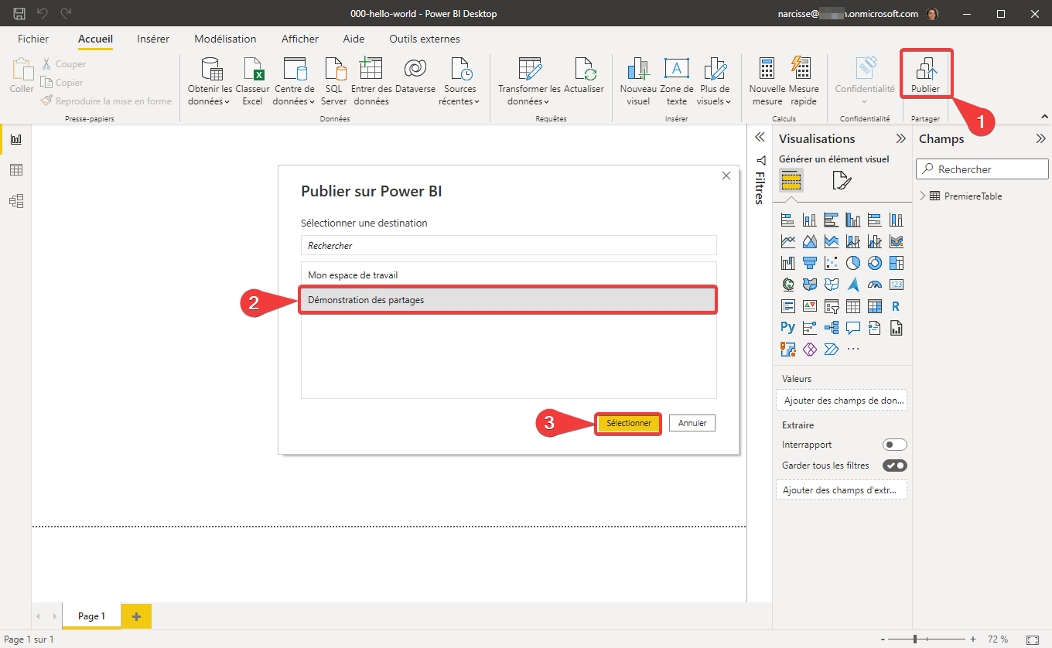Select the Page 1 tab
Screen dimensions: 1052x648
click(91, 616)
